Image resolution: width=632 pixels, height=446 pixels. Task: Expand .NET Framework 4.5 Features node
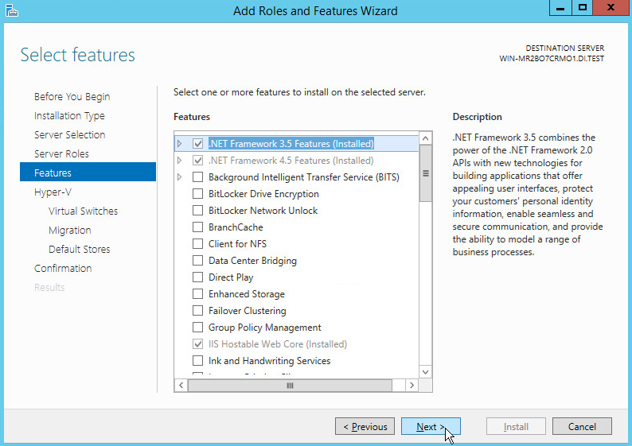(180, 161)
